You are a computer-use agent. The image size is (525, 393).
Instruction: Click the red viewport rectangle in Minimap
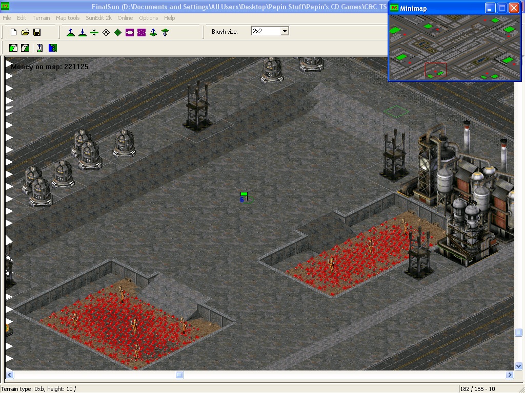coord(436,70)
